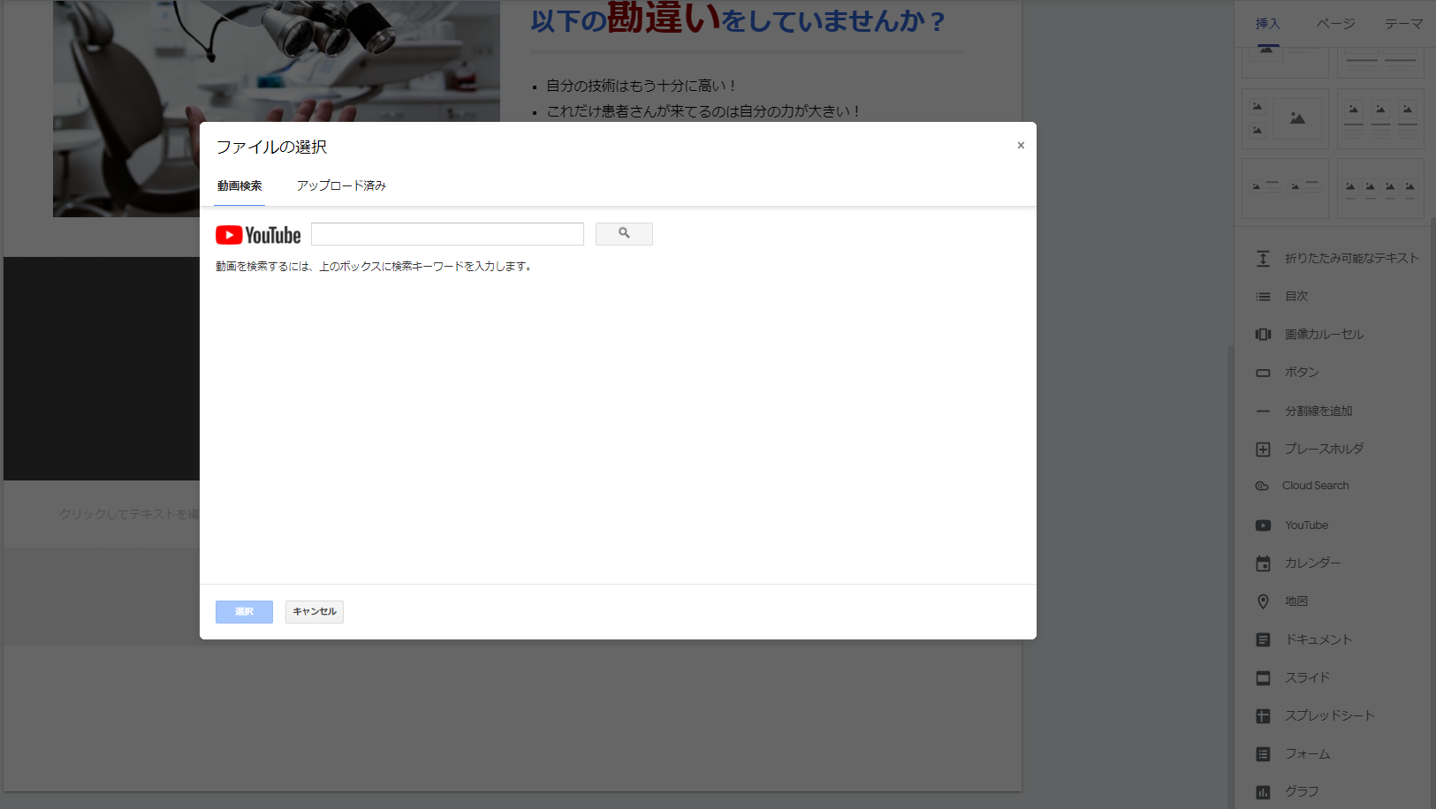Switch to the アップロード済み tab

pyautogui.click(x=341, y=185)
